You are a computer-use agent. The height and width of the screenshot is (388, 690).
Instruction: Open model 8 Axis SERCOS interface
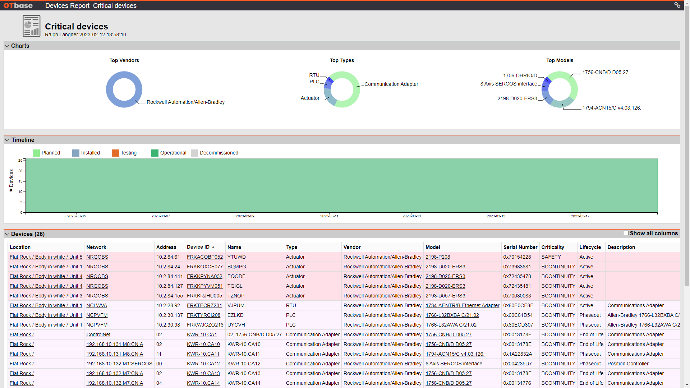[x=454, y=364]
